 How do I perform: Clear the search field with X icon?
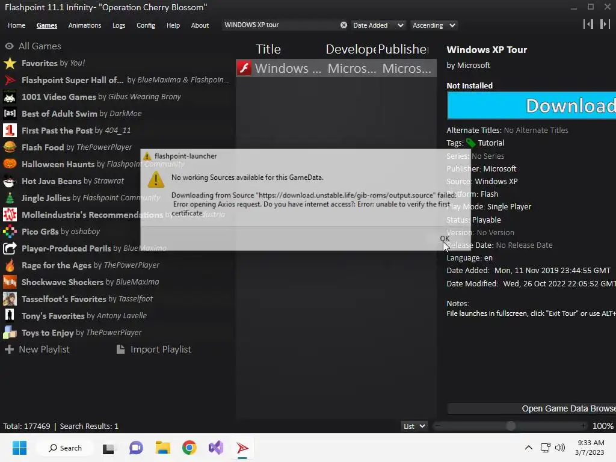[x=343, y=25]
